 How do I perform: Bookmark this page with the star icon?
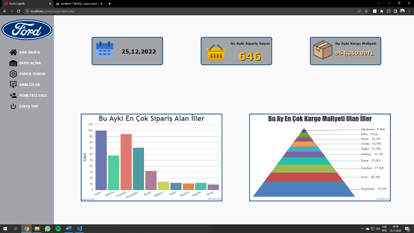coord(366,11)
